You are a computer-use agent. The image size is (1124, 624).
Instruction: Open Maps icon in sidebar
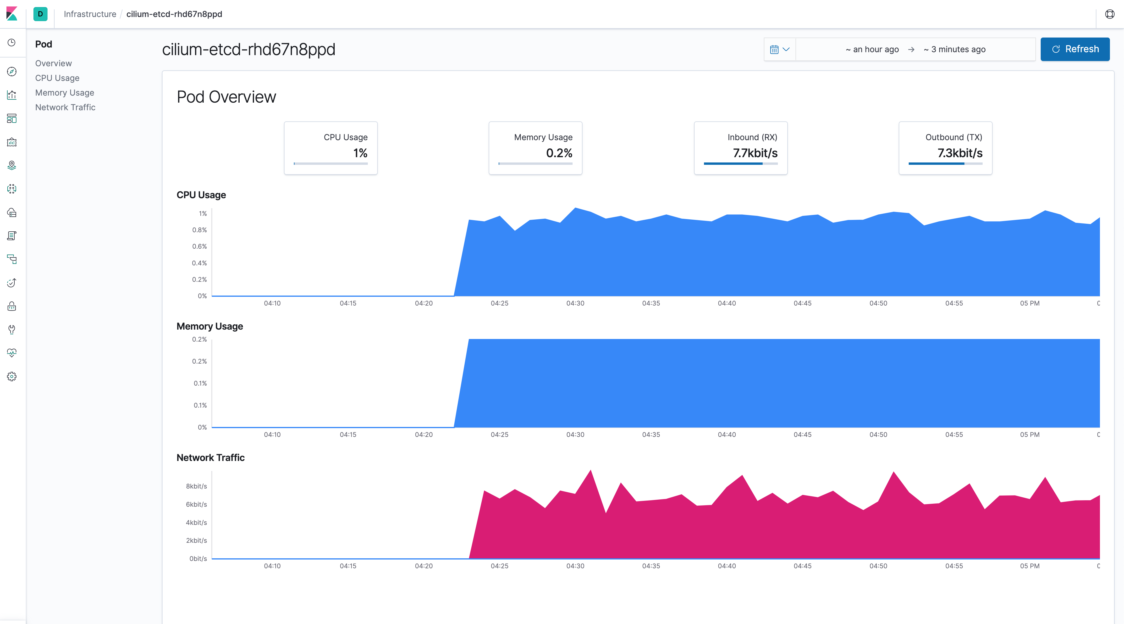[12, 165]
